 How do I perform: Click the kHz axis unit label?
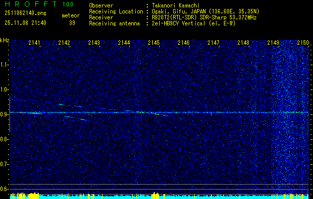click(x=4, y=40)
